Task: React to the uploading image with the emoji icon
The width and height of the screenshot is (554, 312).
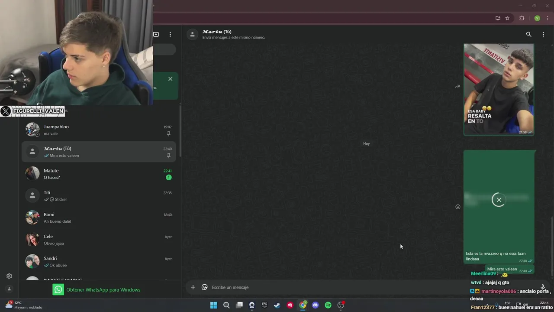Action: click(x=458, y=207)
